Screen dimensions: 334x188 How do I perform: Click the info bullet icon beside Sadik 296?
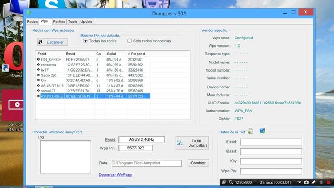pyautogui.click(x=38, y=75)
